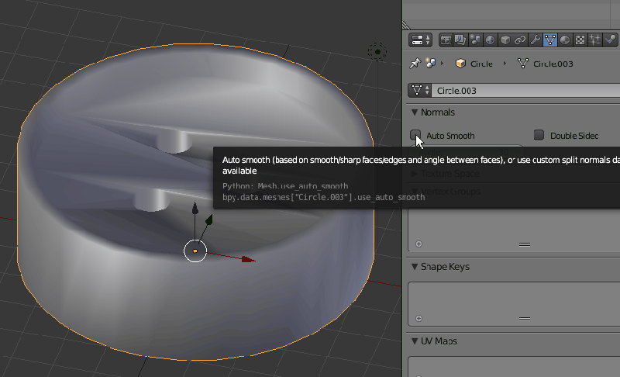Open the Texture properties tab (checker icon)

[580, 40]
